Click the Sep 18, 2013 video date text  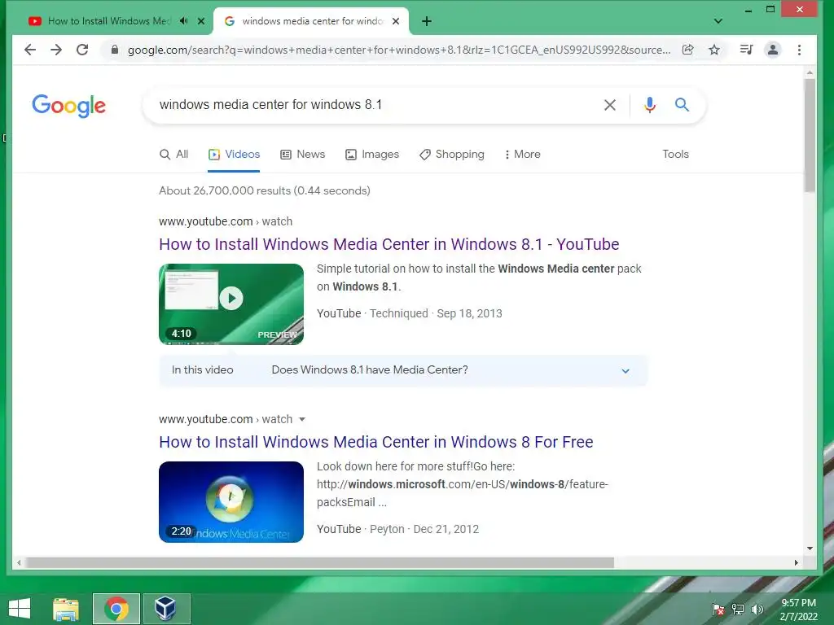point(469,313)
